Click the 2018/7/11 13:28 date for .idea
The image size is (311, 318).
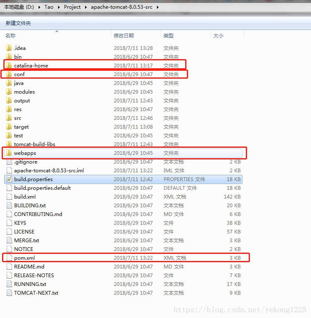[x=133, y=48]
